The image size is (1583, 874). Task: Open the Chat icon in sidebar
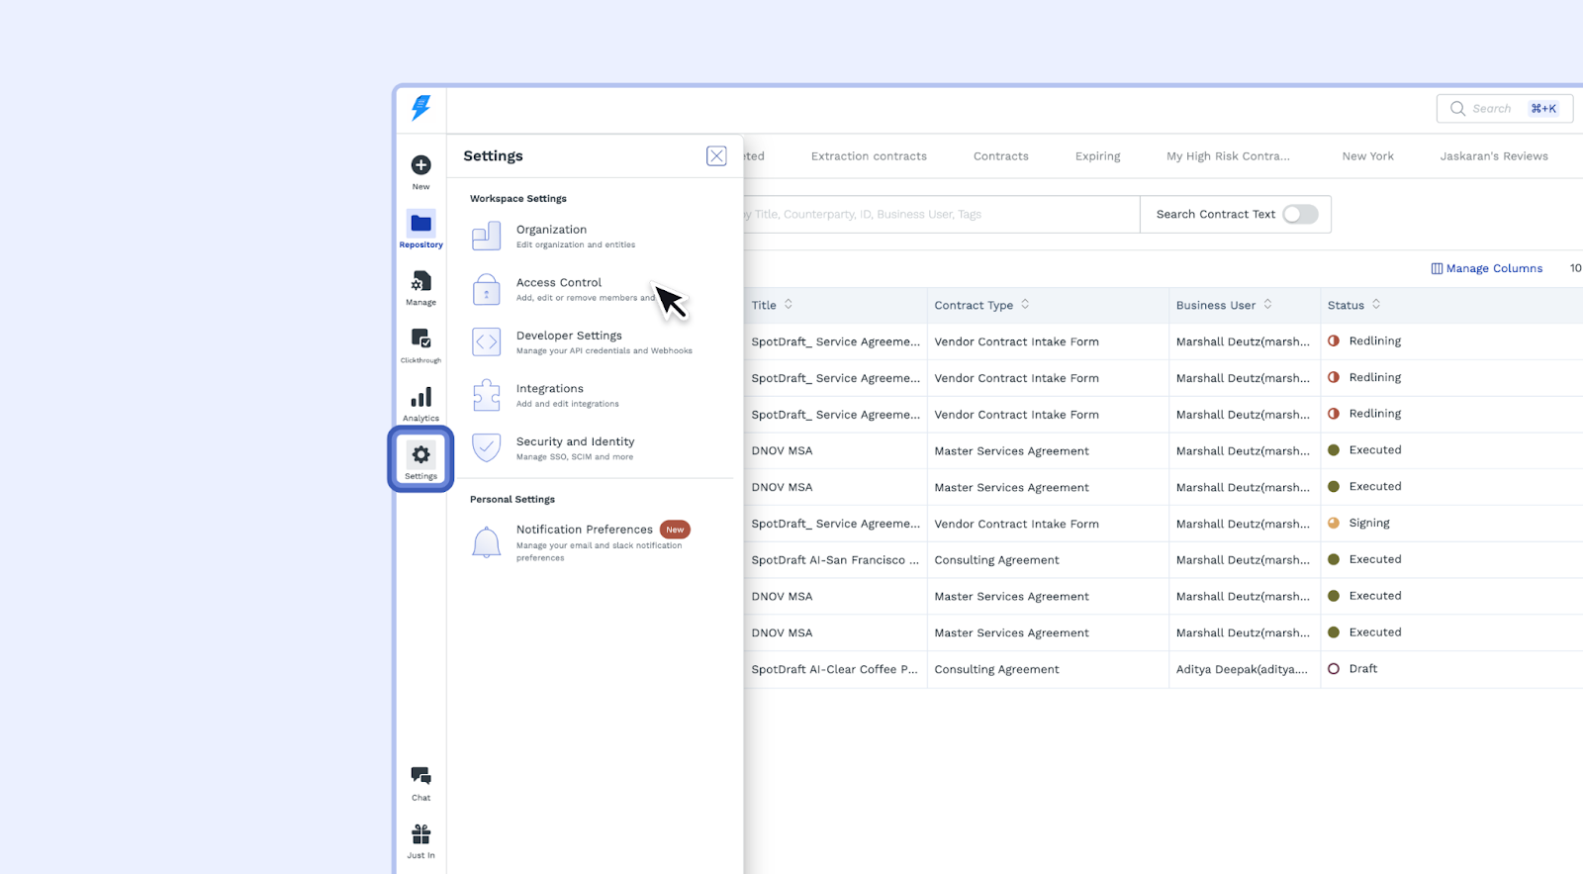(x=420, y=776)
